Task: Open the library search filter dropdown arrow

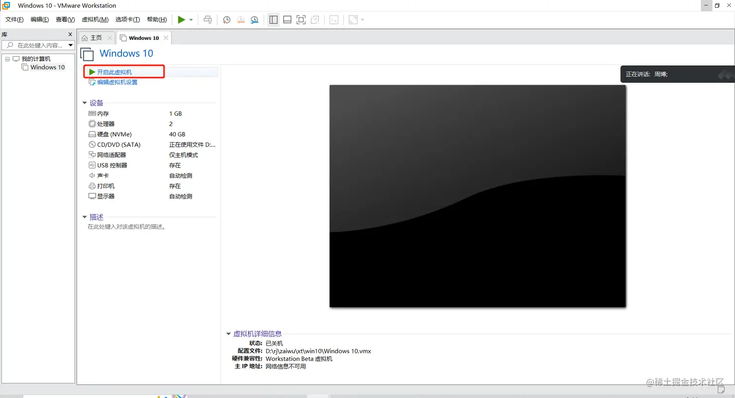Action: pos(70,45)
